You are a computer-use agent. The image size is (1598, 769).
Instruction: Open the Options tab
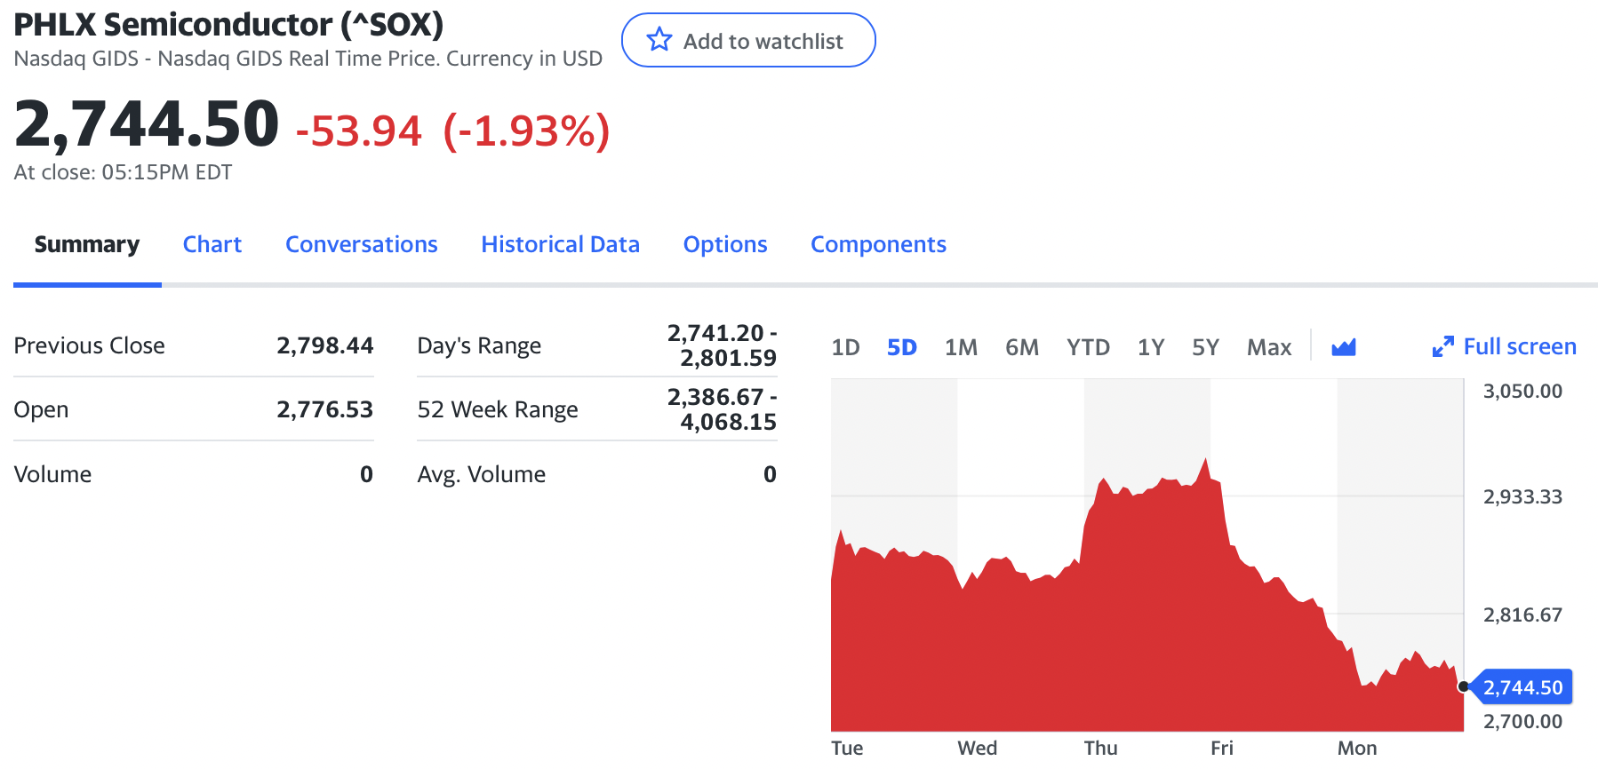point(725,244)
